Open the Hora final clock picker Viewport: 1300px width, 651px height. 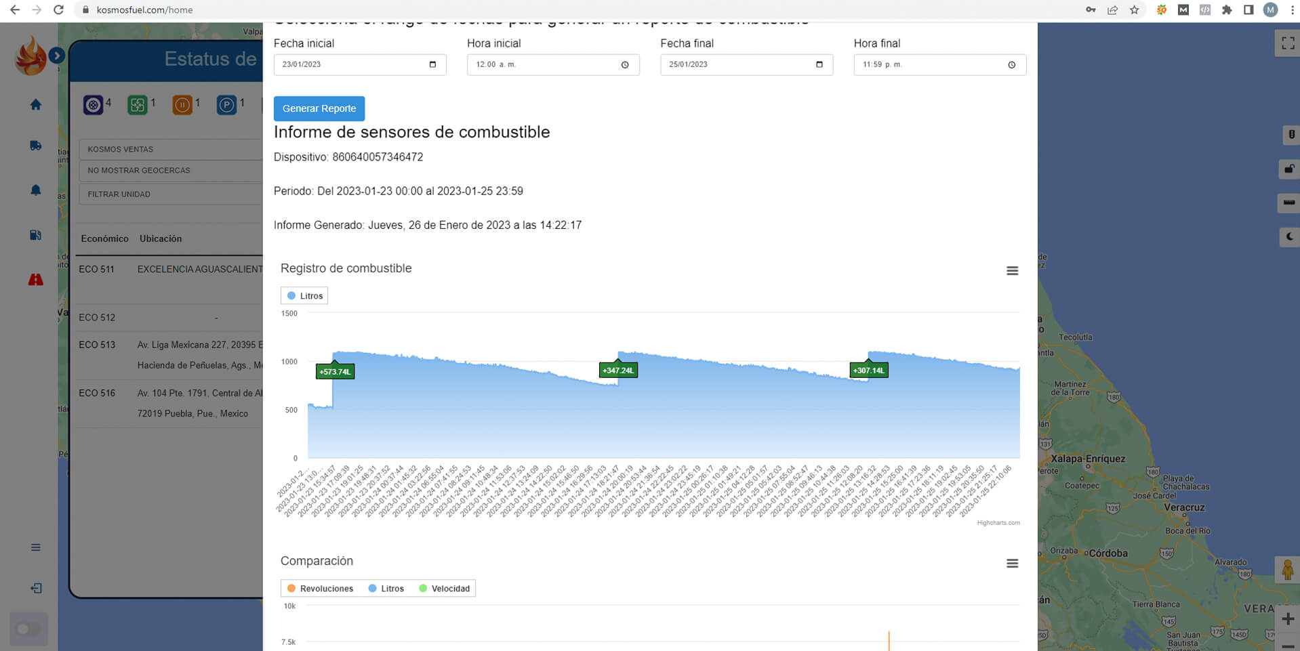pos(1012,65)
